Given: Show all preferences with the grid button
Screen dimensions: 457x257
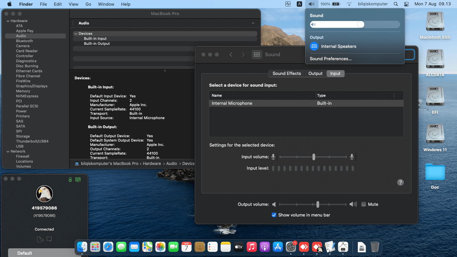Looking at the screenshot, I should click(257, 55).
